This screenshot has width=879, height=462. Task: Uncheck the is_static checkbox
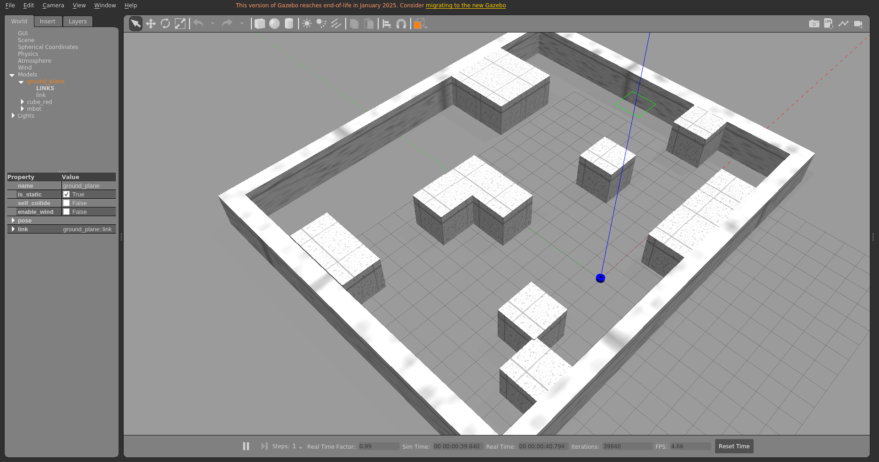tap(66, 195)
